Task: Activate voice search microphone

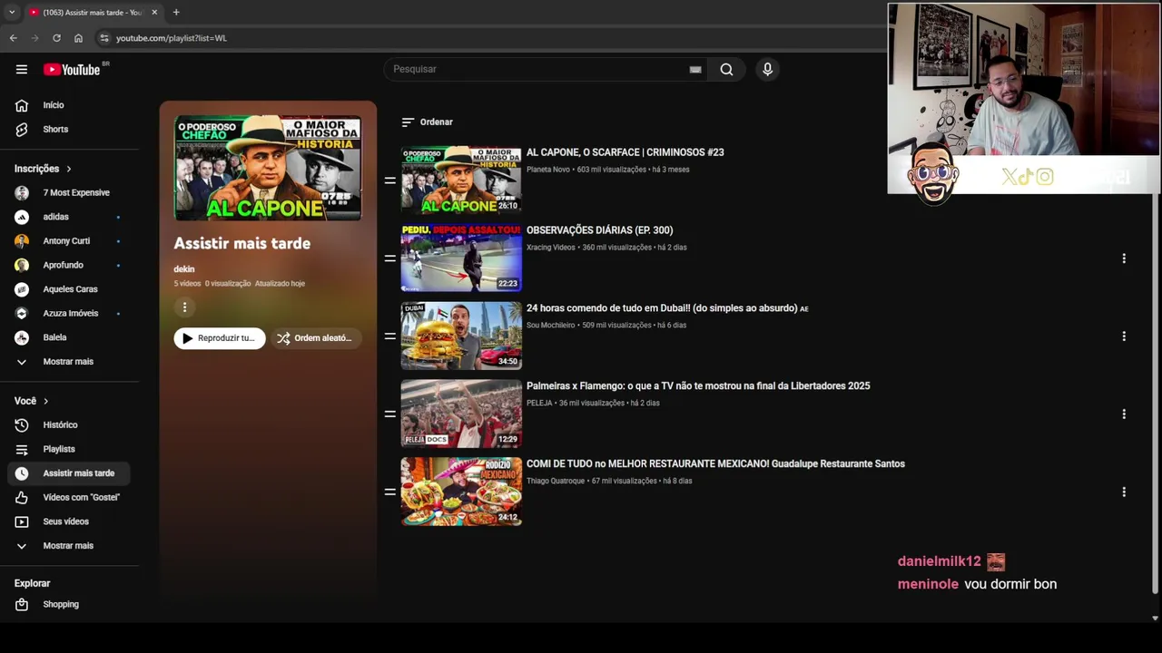Action: (x=767, y=69)
